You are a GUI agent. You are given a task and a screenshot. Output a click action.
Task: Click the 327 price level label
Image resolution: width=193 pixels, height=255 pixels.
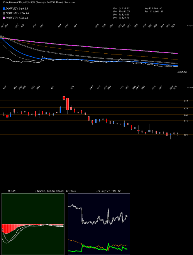tap(186, 135)
